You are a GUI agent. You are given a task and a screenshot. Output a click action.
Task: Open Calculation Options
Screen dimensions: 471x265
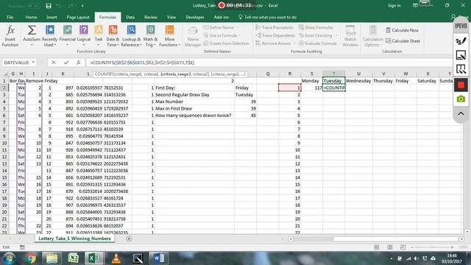click(373, 36)
